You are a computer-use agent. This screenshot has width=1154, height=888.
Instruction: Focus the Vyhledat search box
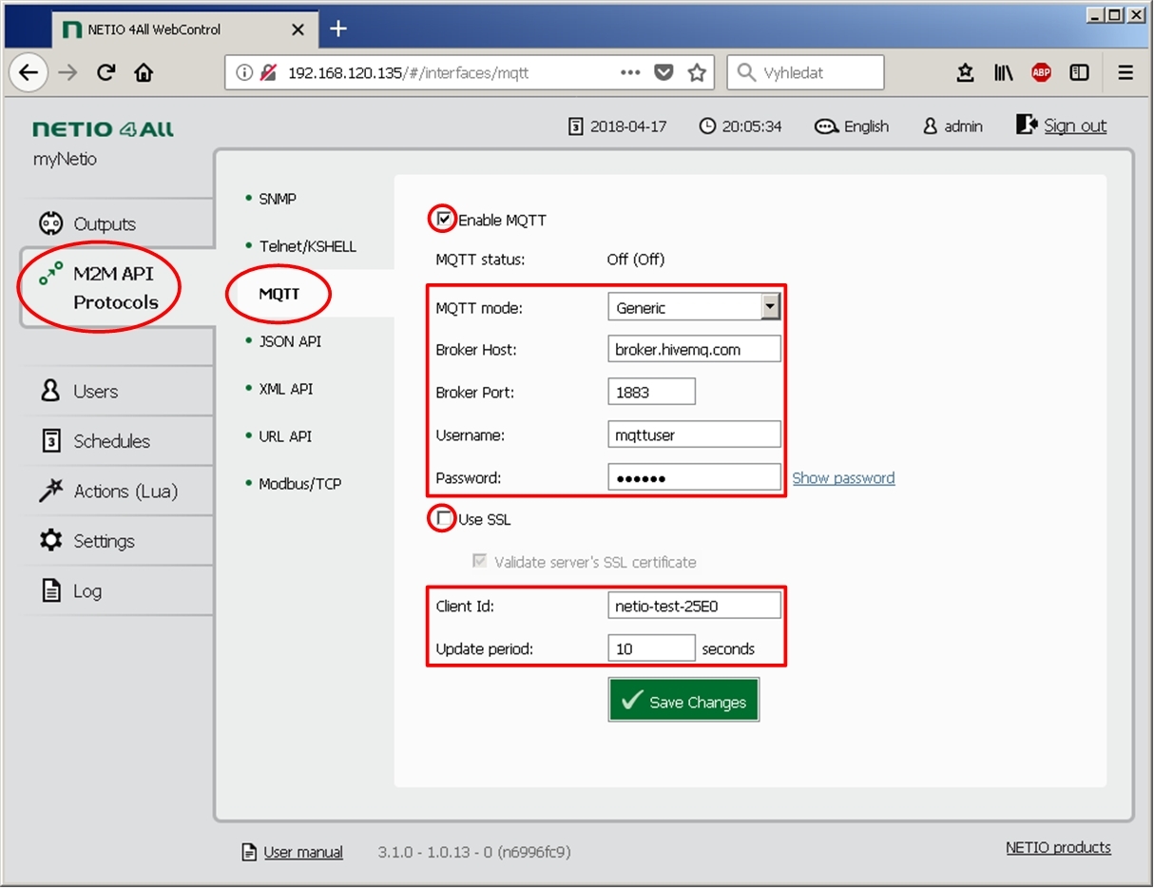pos(805,72)
